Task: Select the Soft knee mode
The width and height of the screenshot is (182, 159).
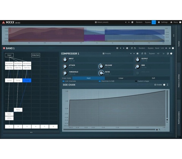Action: click(x=154, y=78)
